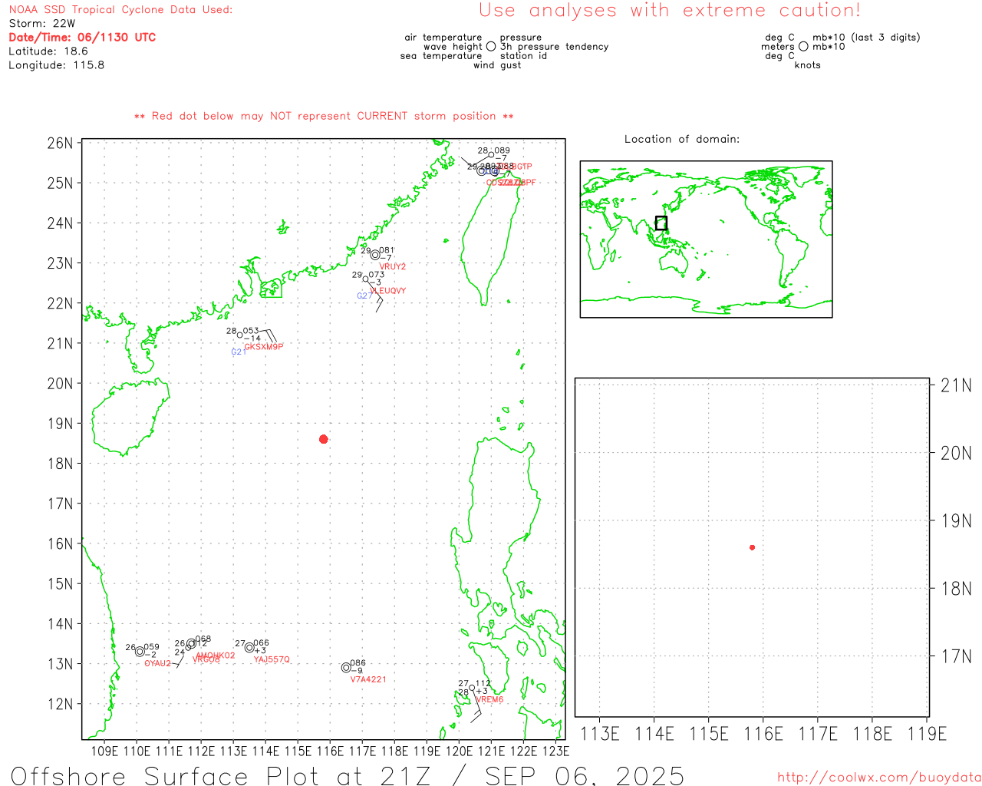This screenshot has height=786, width=982.
Task: Click the 123E longitude label on main map
Action: [556, 751]
